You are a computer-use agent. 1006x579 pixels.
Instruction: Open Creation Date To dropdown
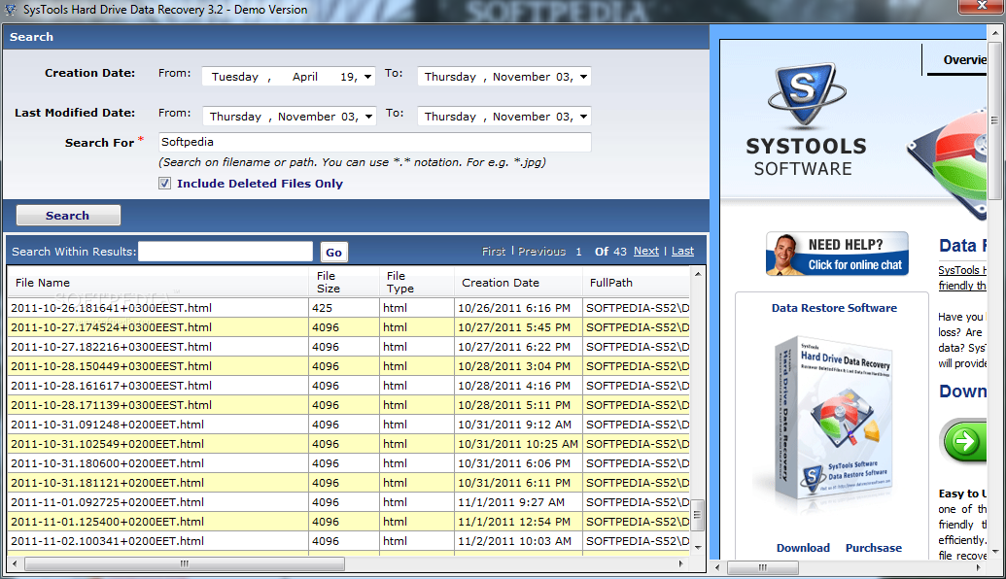pyautogui.click(x=583, y=77)
